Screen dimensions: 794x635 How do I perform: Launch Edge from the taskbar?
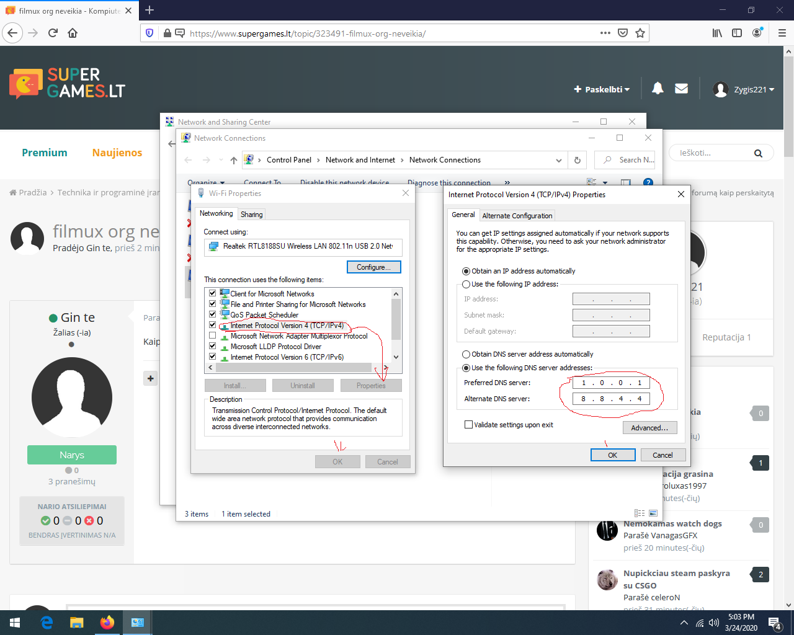47,623
